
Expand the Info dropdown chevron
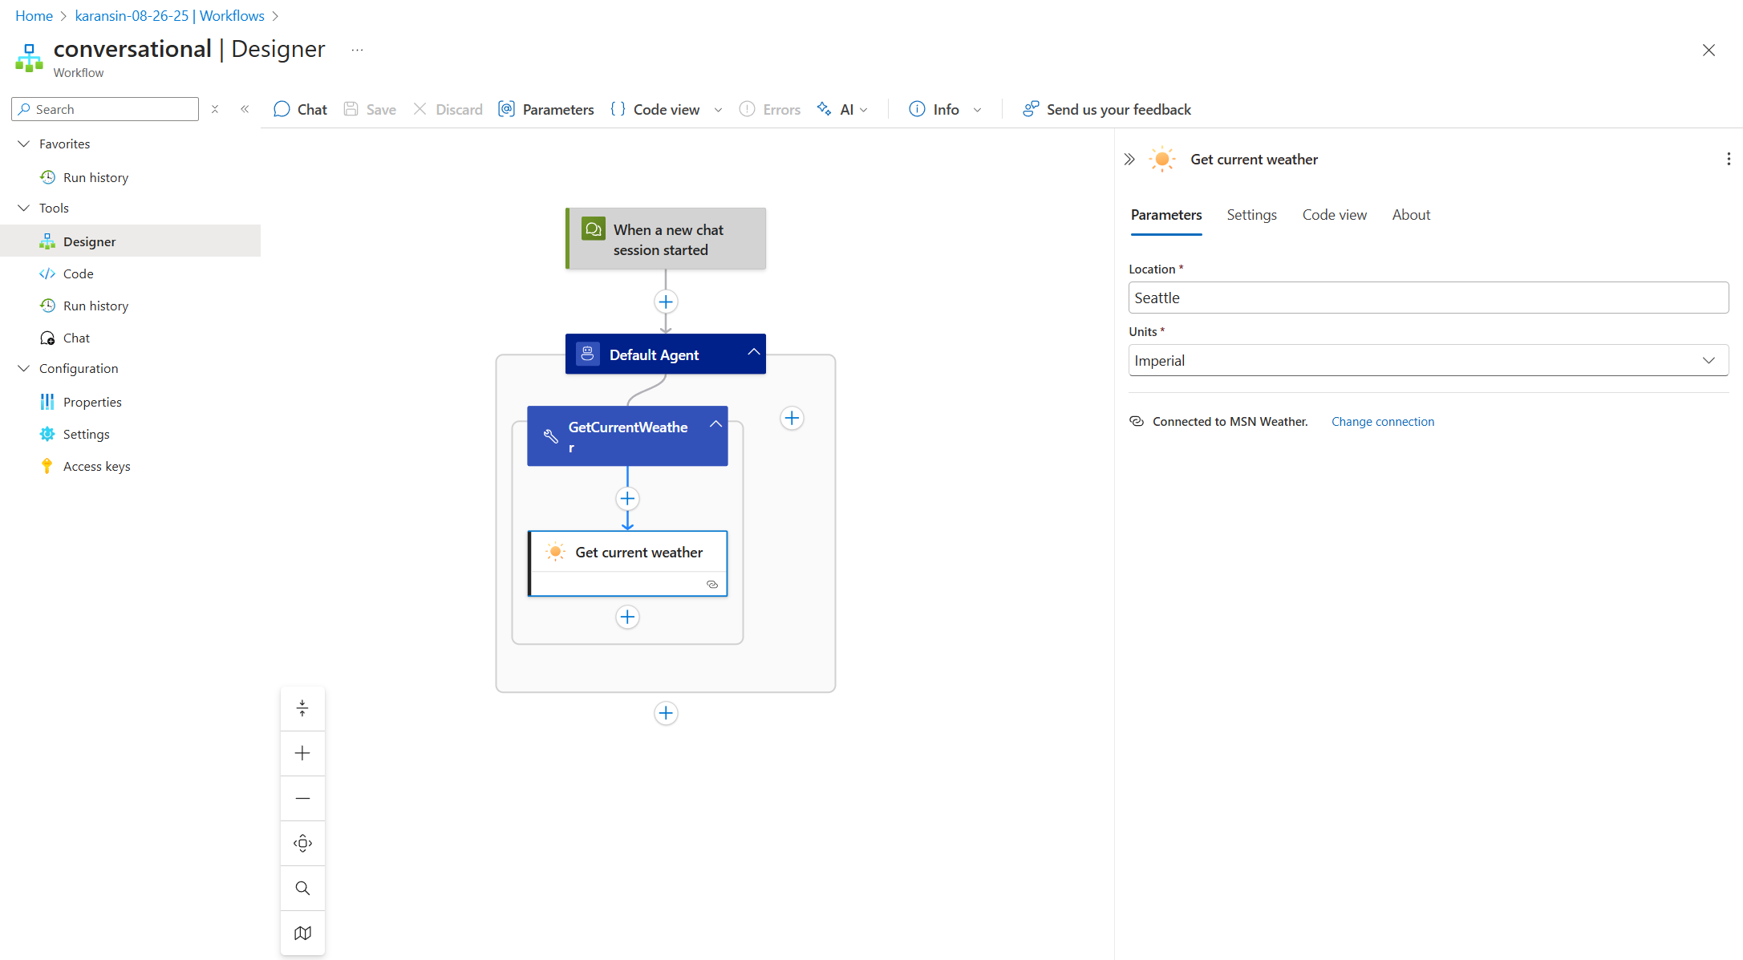(977, 110)
